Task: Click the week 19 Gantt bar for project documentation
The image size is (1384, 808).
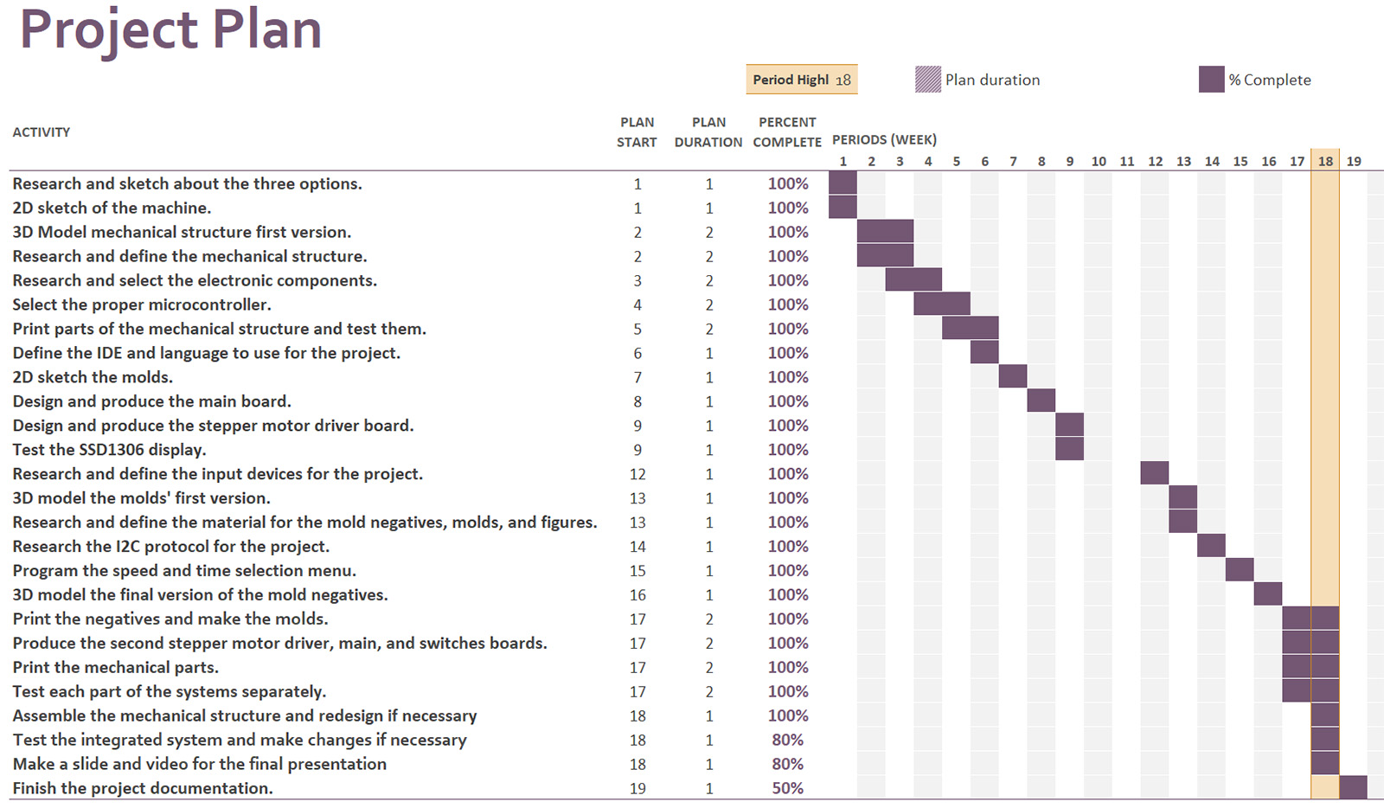Action: click(x=1354, y=787)
